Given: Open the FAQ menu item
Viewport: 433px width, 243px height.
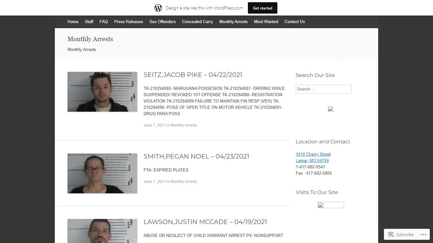Looking at the screenshot, I should tap(104, 22).
